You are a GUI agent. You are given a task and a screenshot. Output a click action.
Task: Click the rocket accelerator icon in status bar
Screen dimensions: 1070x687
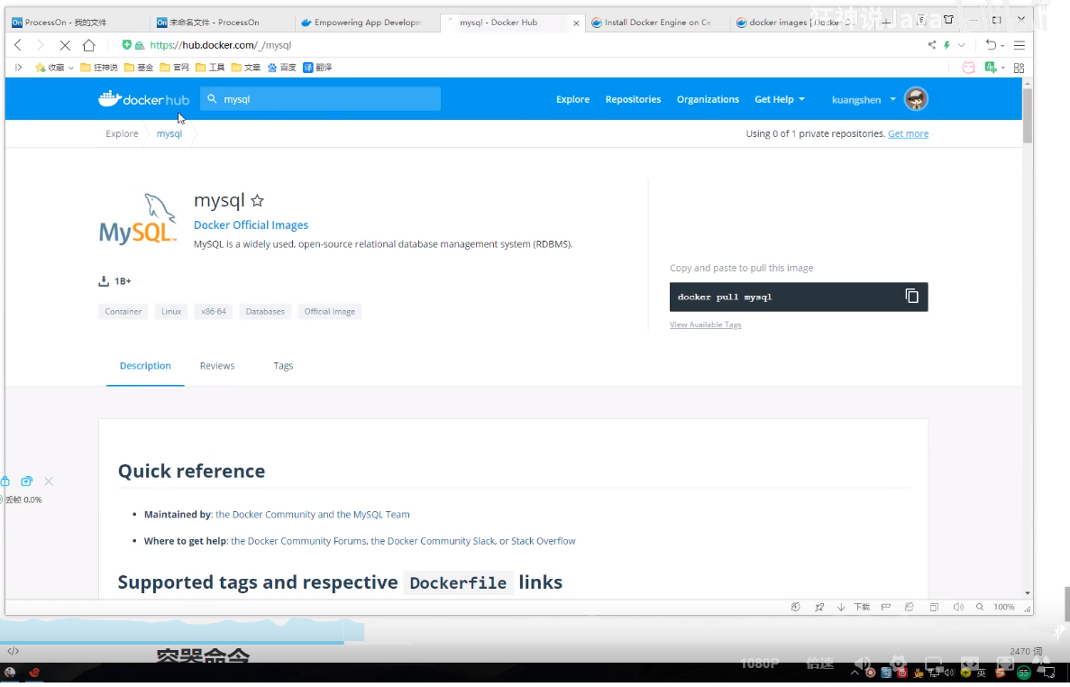pyautogui.click(x=819, y=607)
